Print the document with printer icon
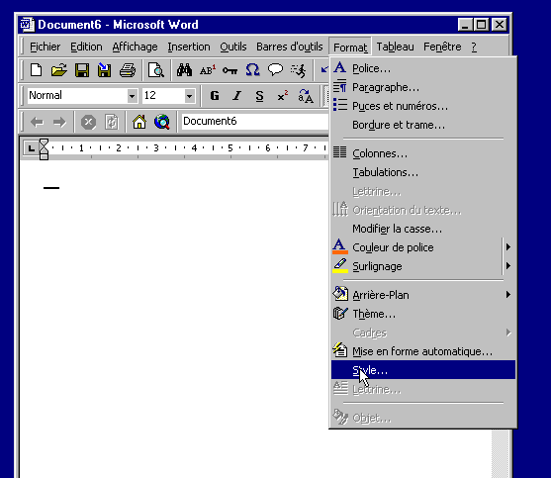Screen dimensions: 551x478 click(128, 70)
